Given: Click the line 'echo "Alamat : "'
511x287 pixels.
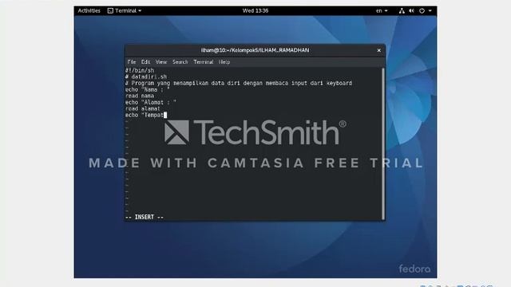Looking at the screenshot, I should pyautogui.click(x=151, y=102).
